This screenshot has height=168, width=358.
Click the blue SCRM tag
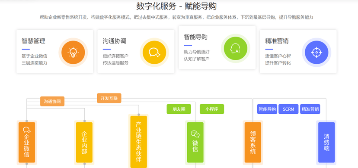pos(288,109)
